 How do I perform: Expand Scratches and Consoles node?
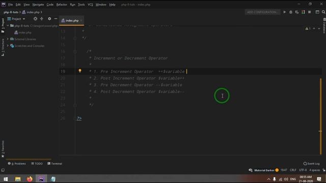point(8,46)
